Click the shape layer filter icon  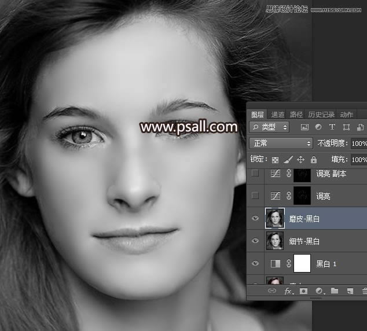346,127
